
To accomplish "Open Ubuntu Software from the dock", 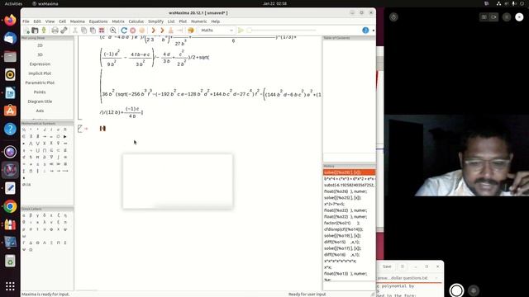I will pos(10,111).
